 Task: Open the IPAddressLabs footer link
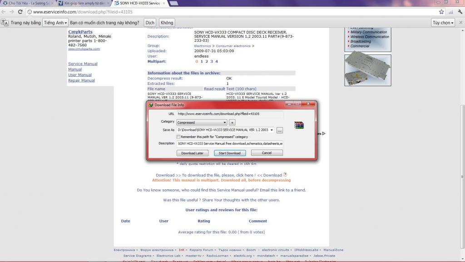306,250
